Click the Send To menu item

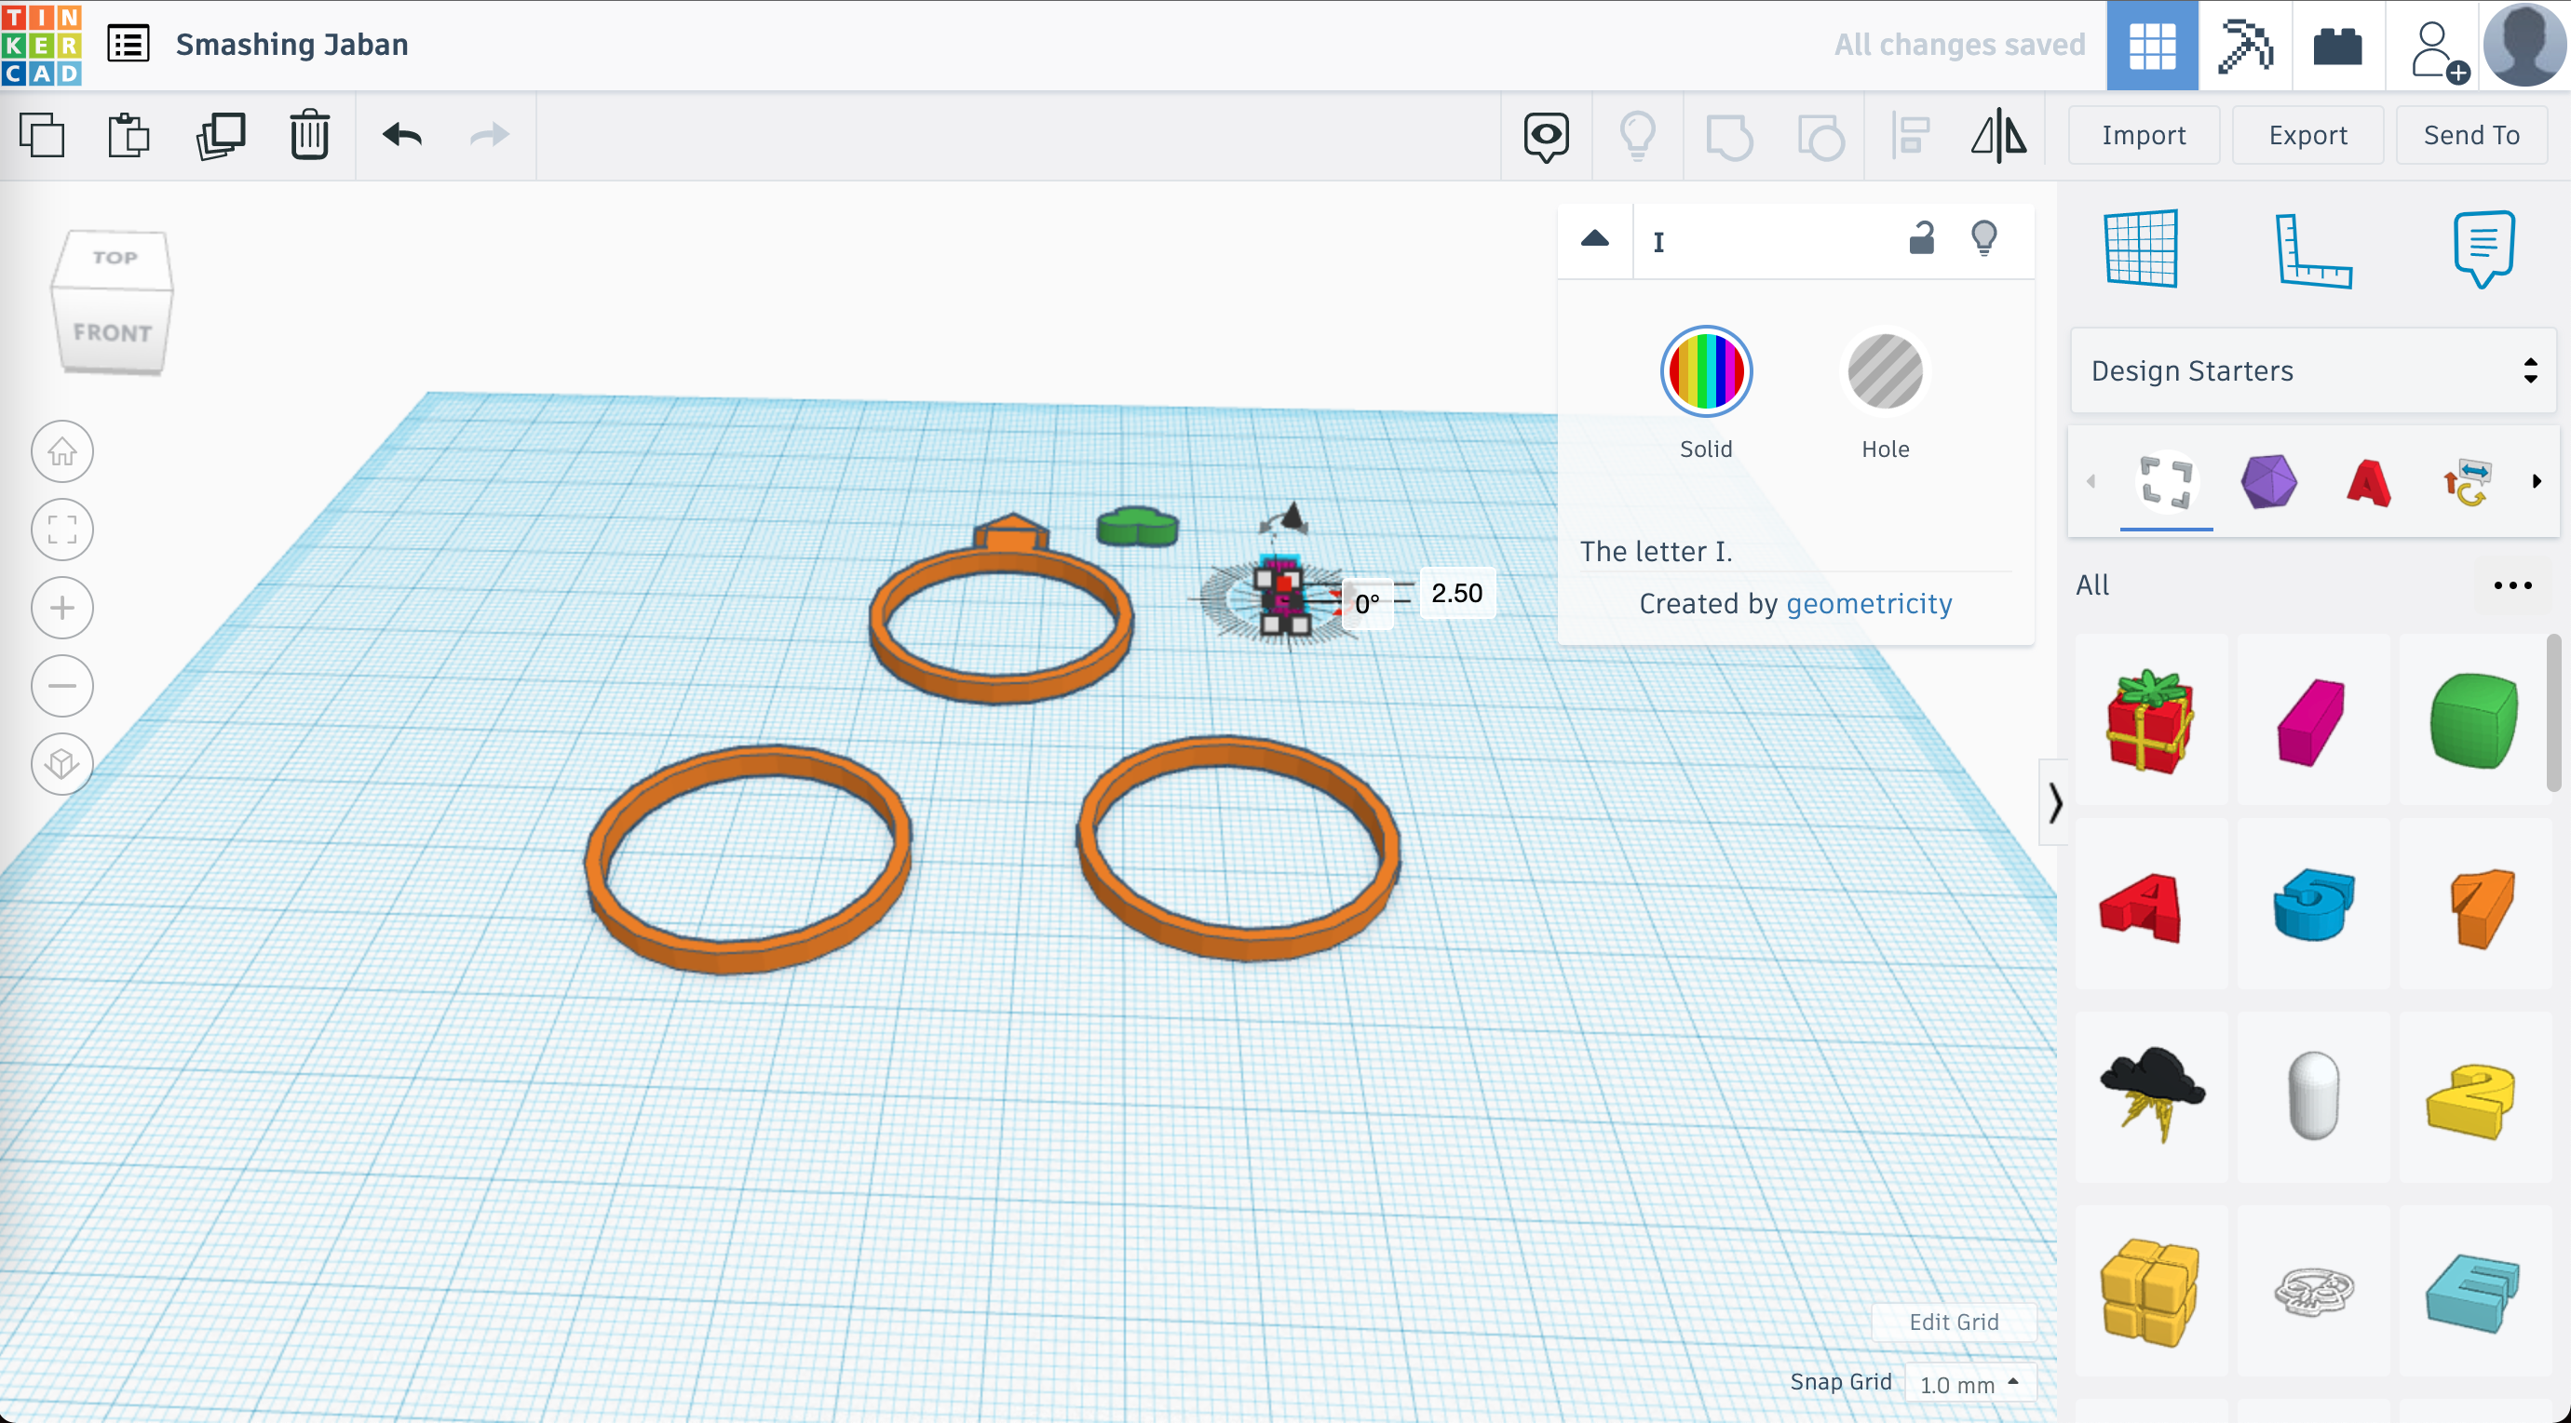tap(2471, 135)
